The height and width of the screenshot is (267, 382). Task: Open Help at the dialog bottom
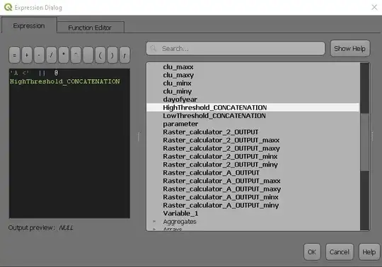[369, 252]
